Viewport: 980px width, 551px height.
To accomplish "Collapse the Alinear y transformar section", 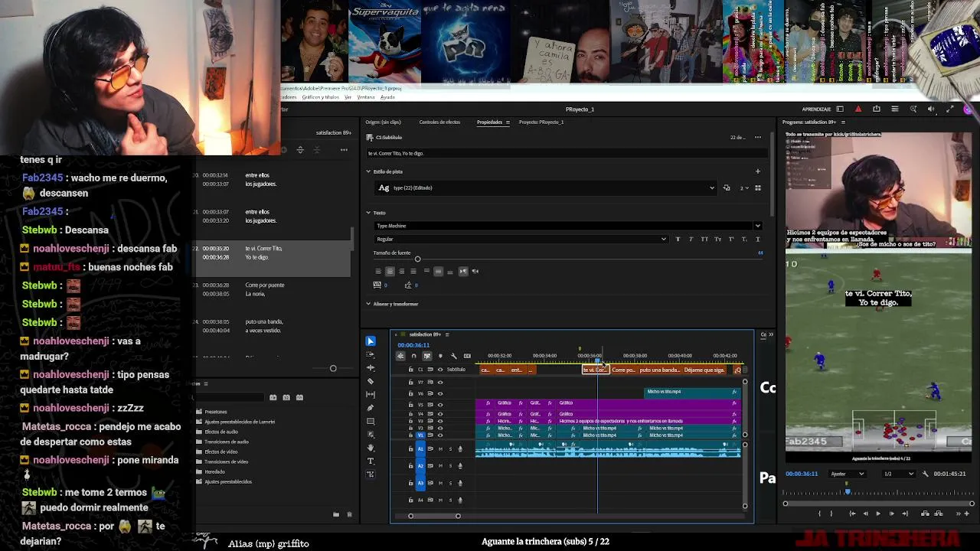I will [368, 304].
